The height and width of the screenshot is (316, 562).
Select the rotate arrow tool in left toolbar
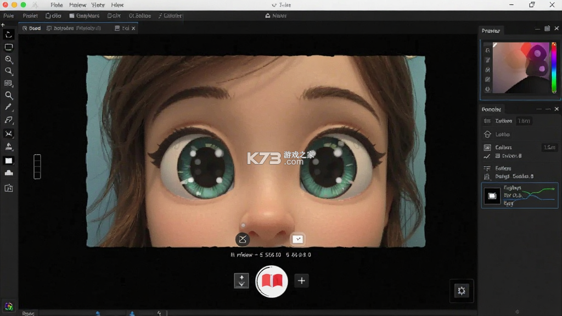pos(9,35)
